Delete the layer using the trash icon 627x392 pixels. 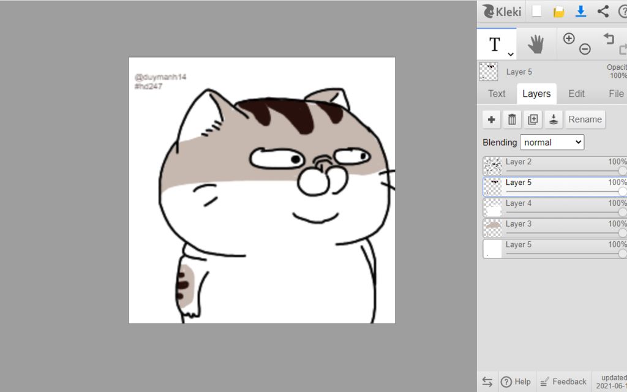[x=512, y=119]
